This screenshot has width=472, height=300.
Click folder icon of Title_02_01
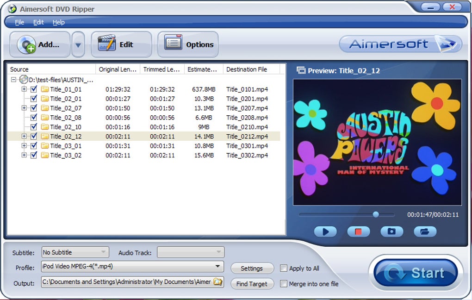[x=45, y=99]
